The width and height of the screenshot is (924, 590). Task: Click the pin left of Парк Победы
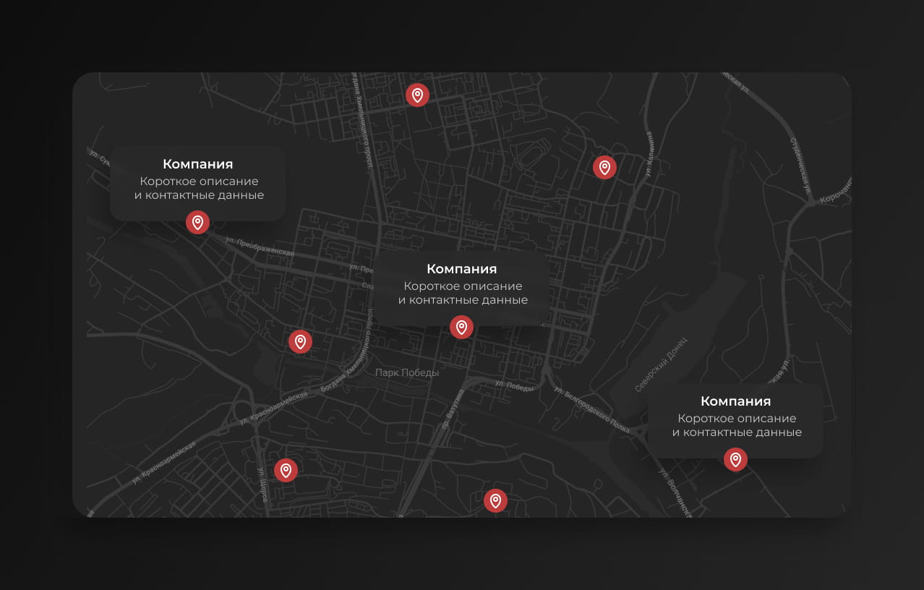click(300, 341)
